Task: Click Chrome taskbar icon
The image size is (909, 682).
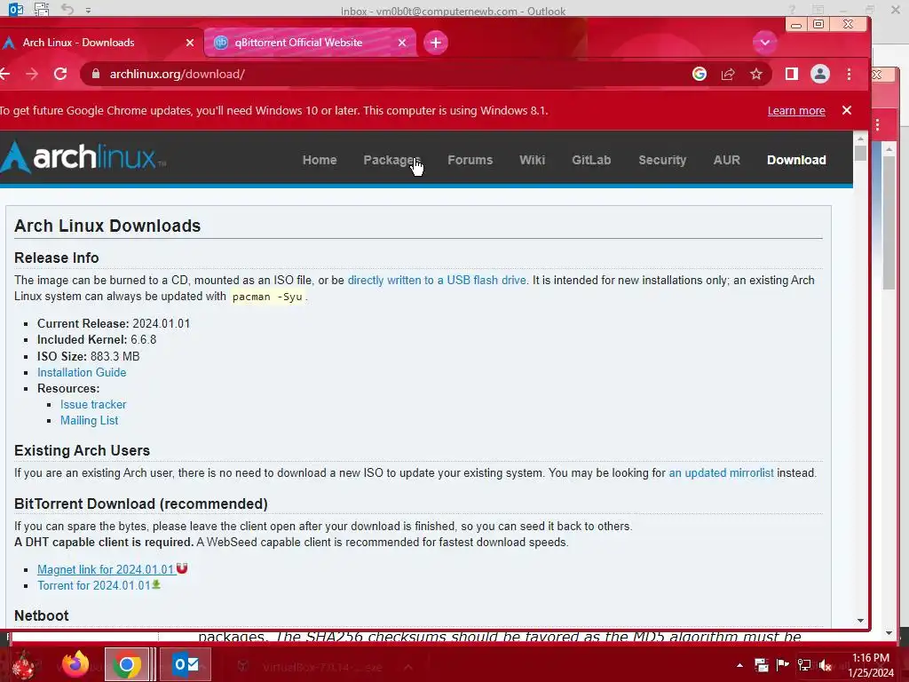Action: [x=127, y=664]
